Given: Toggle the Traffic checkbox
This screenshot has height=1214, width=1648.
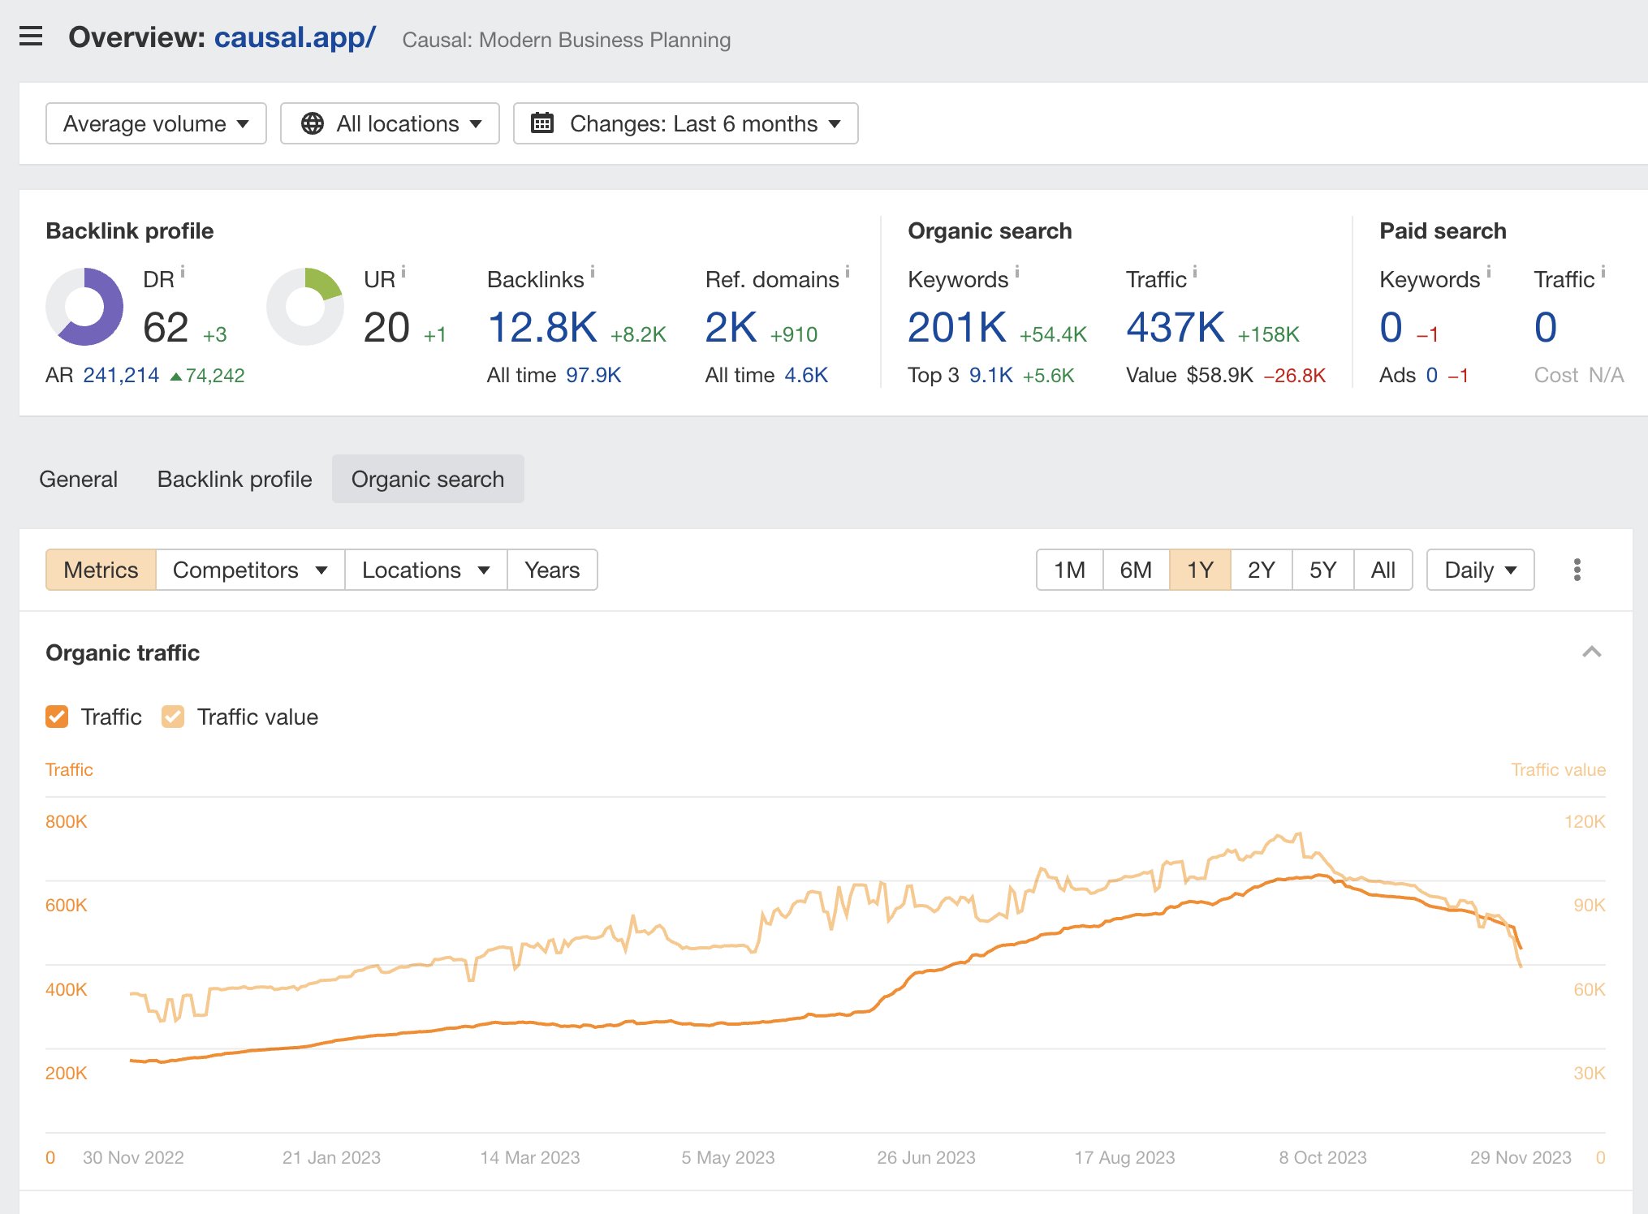Looking at the screenshot, I should coord(57,717).
